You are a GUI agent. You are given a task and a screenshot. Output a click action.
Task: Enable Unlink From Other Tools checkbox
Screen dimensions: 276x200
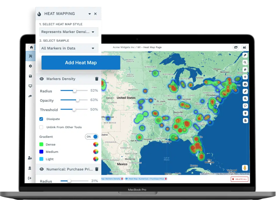[41, 127]
